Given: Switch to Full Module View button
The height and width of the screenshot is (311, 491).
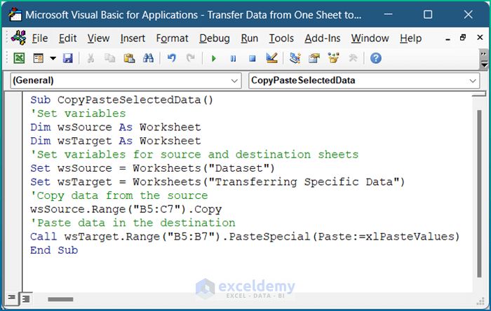Looking at the screenshot, I should pos(26,299).
